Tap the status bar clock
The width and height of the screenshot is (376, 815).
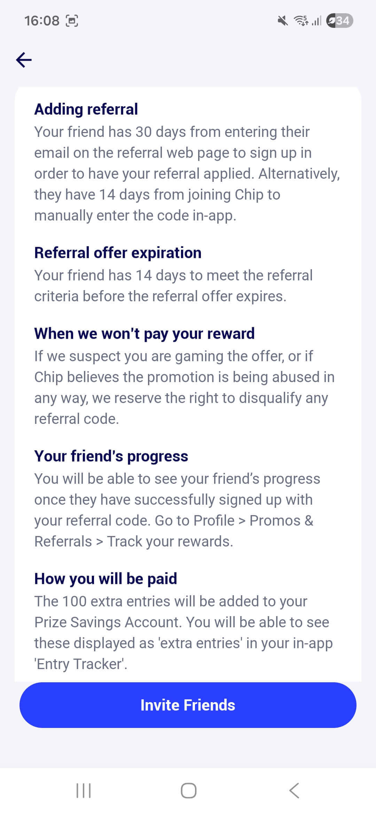click(x=42, y=21)
